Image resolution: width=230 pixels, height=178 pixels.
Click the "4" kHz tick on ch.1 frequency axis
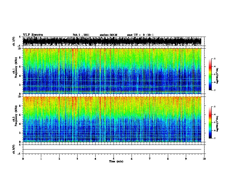point(20,76)
